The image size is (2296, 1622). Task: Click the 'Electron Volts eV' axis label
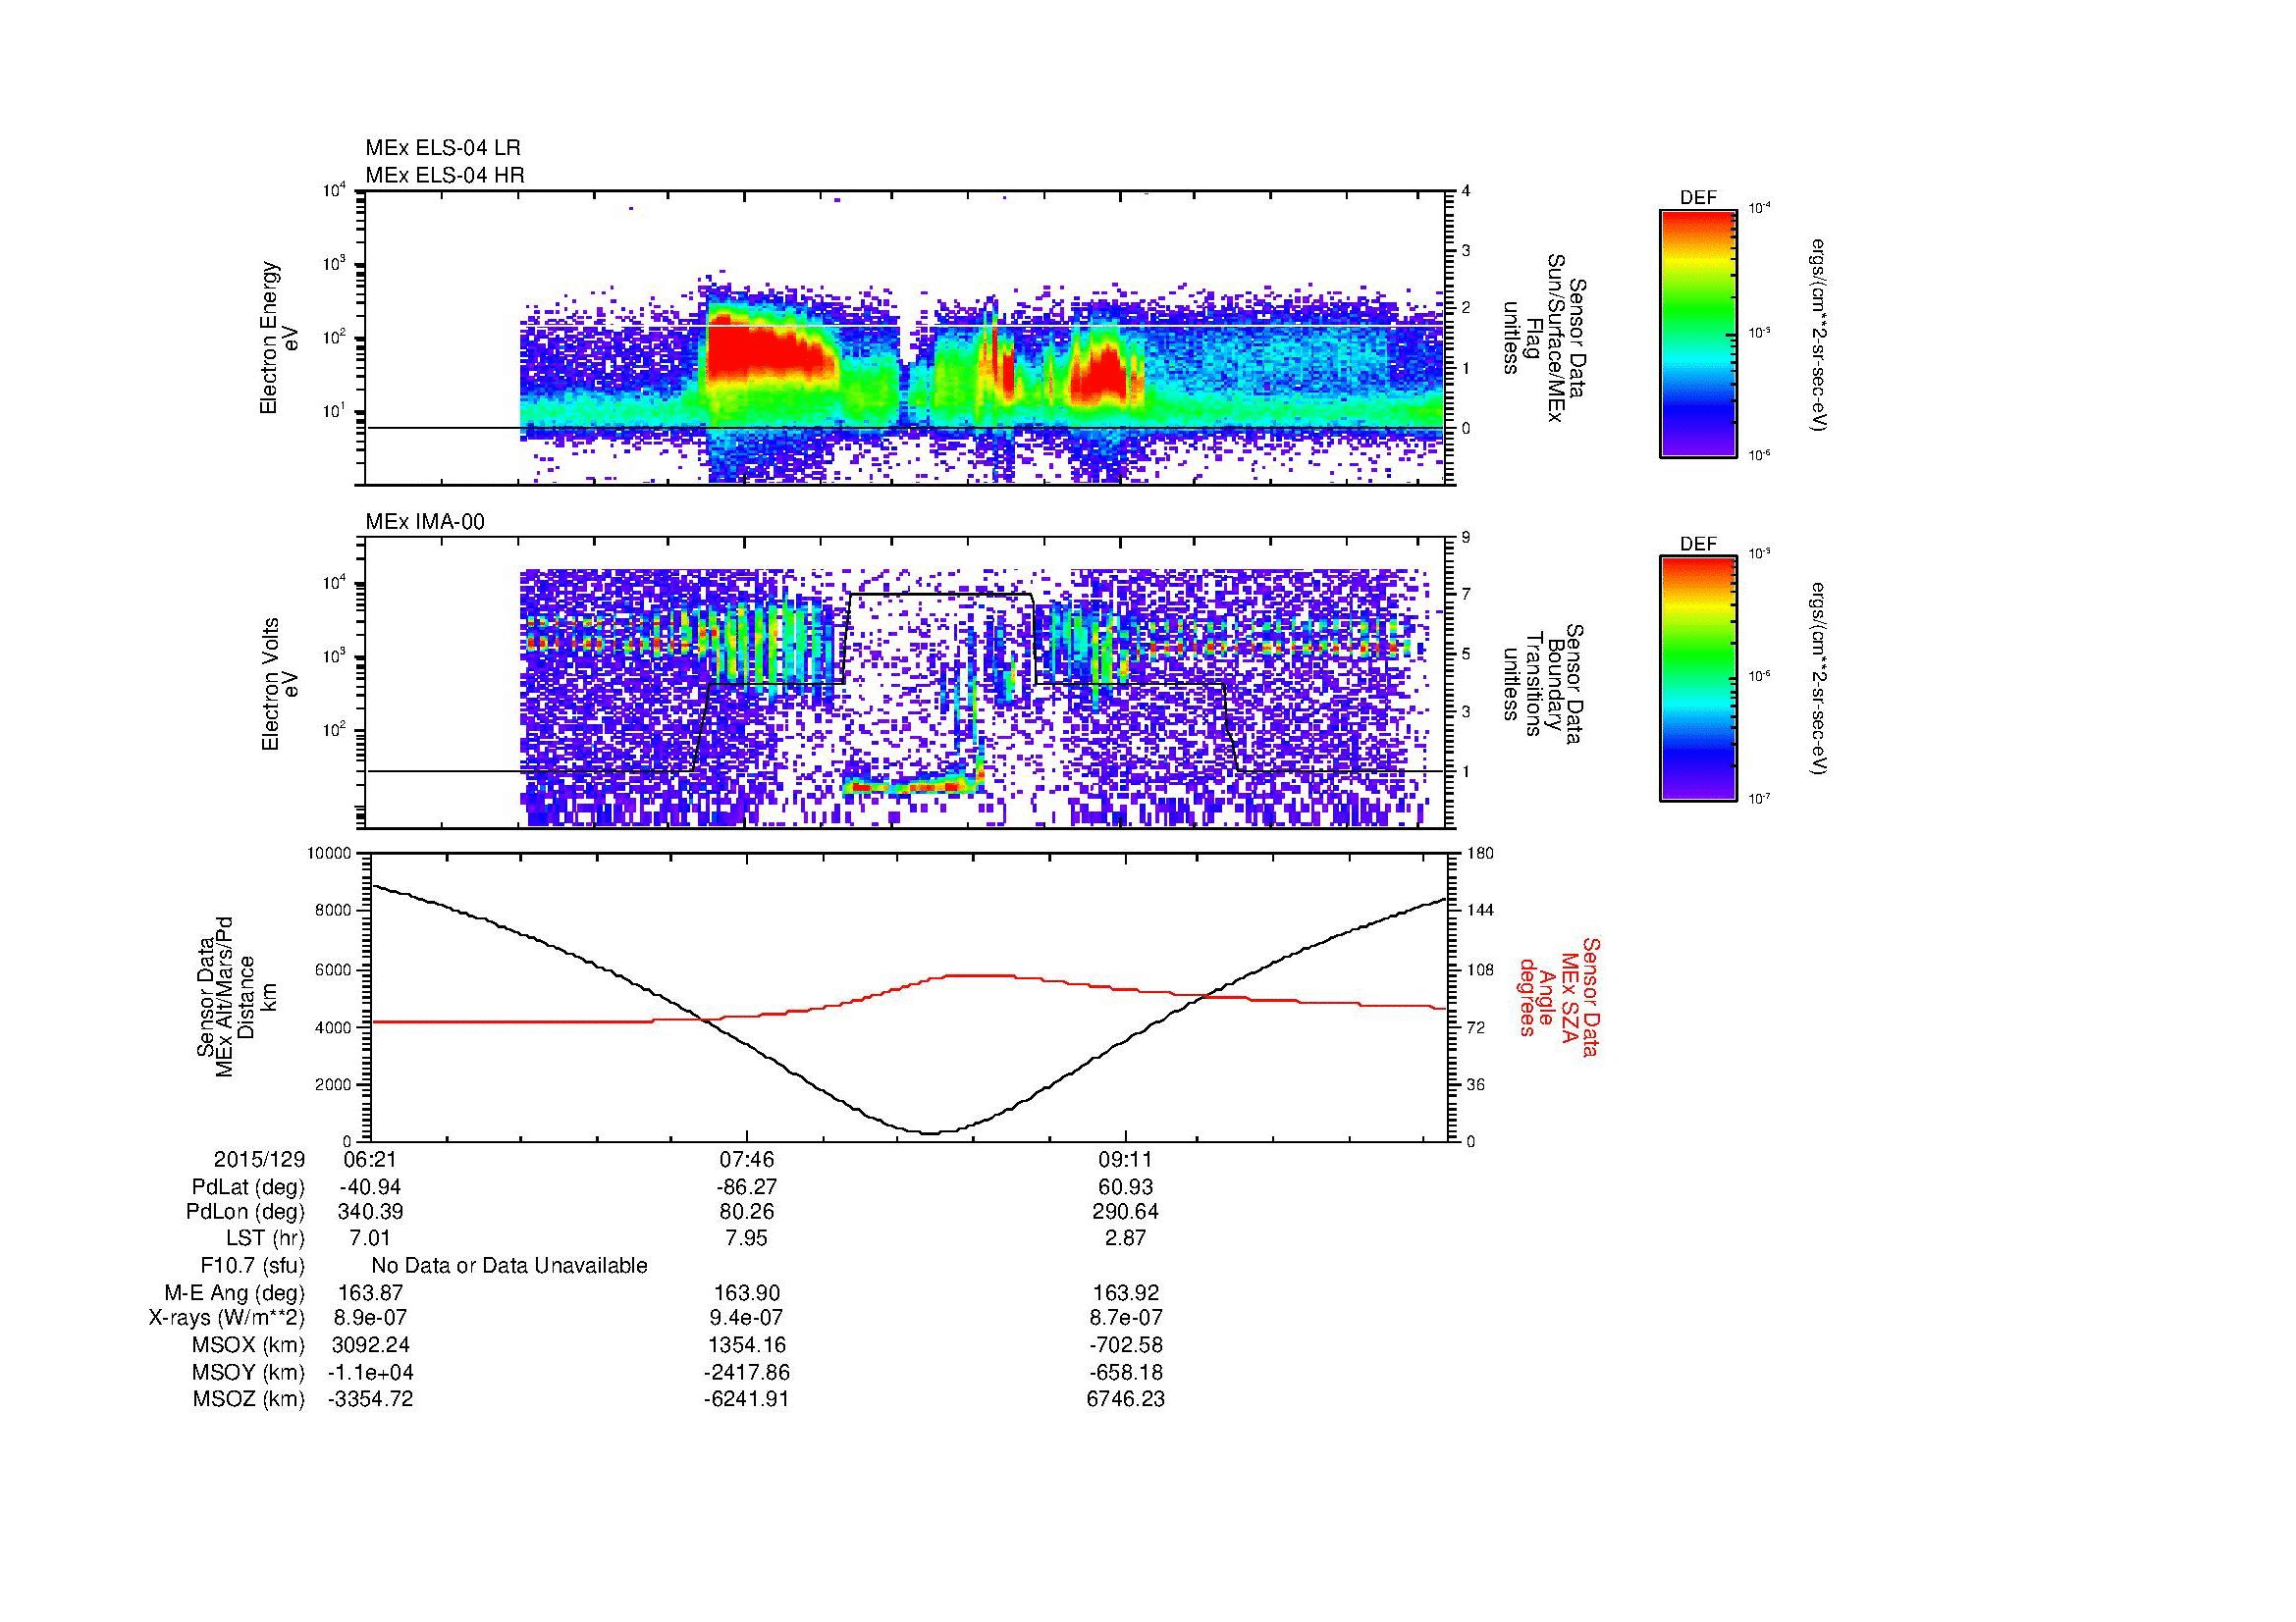point(279,685)
